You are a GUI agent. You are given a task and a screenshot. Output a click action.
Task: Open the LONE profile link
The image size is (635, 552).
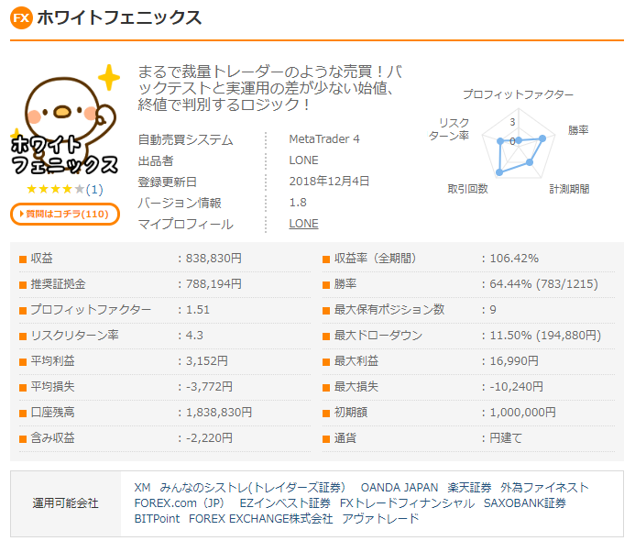point(303,224)
